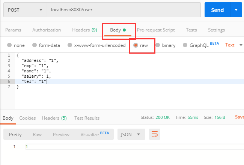Screen dimensions: 244x165
Task: Click the "address": "1" line in editor
Action: click(40, 60)
